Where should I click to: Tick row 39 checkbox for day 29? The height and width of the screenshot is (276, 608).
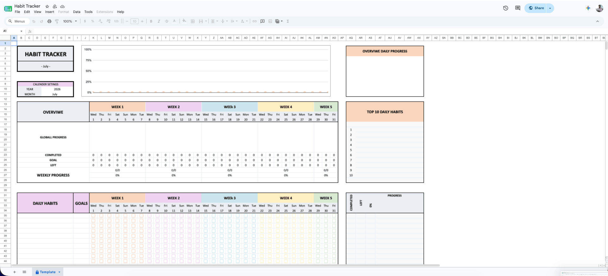pyautogui.click(x=318, y=236)
